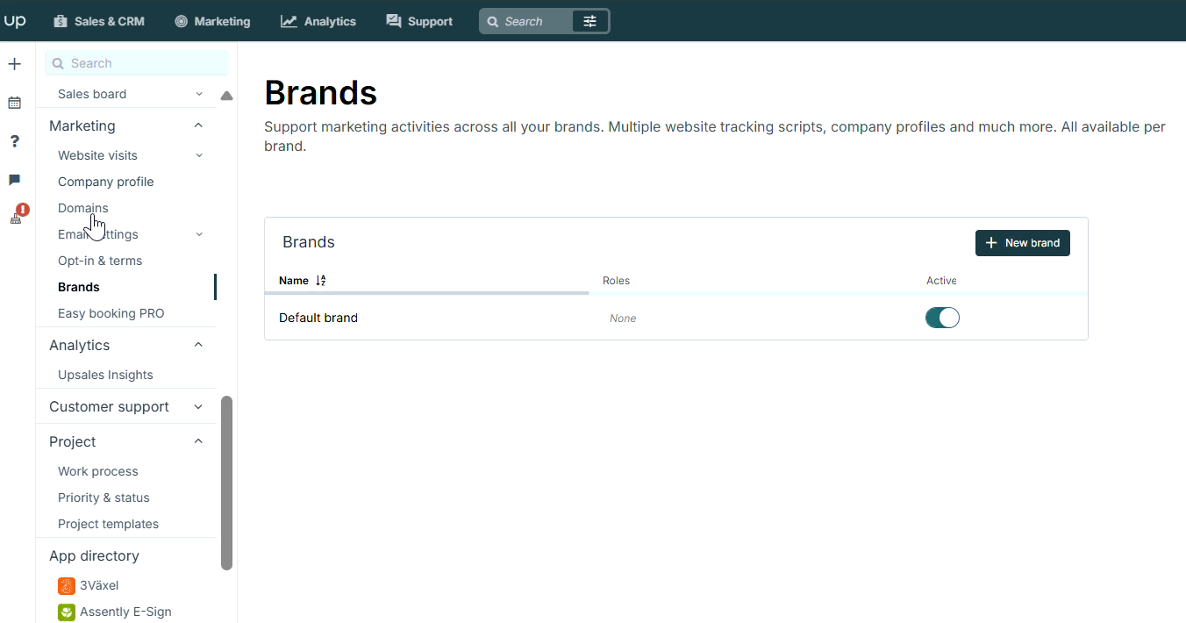Viewport: 1186px width, 623px height.
Task: Open Company profile settings
Action: [x=106, y=182]
